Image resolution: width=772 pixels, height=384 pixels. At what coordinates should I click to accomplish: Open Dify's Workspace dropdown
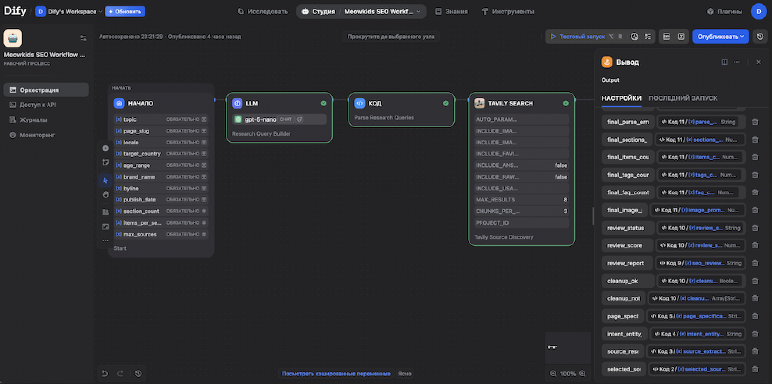coord(69,11)
